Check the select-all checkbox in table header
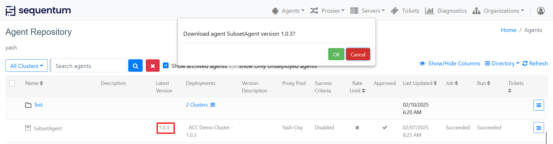 coord(12,83)
